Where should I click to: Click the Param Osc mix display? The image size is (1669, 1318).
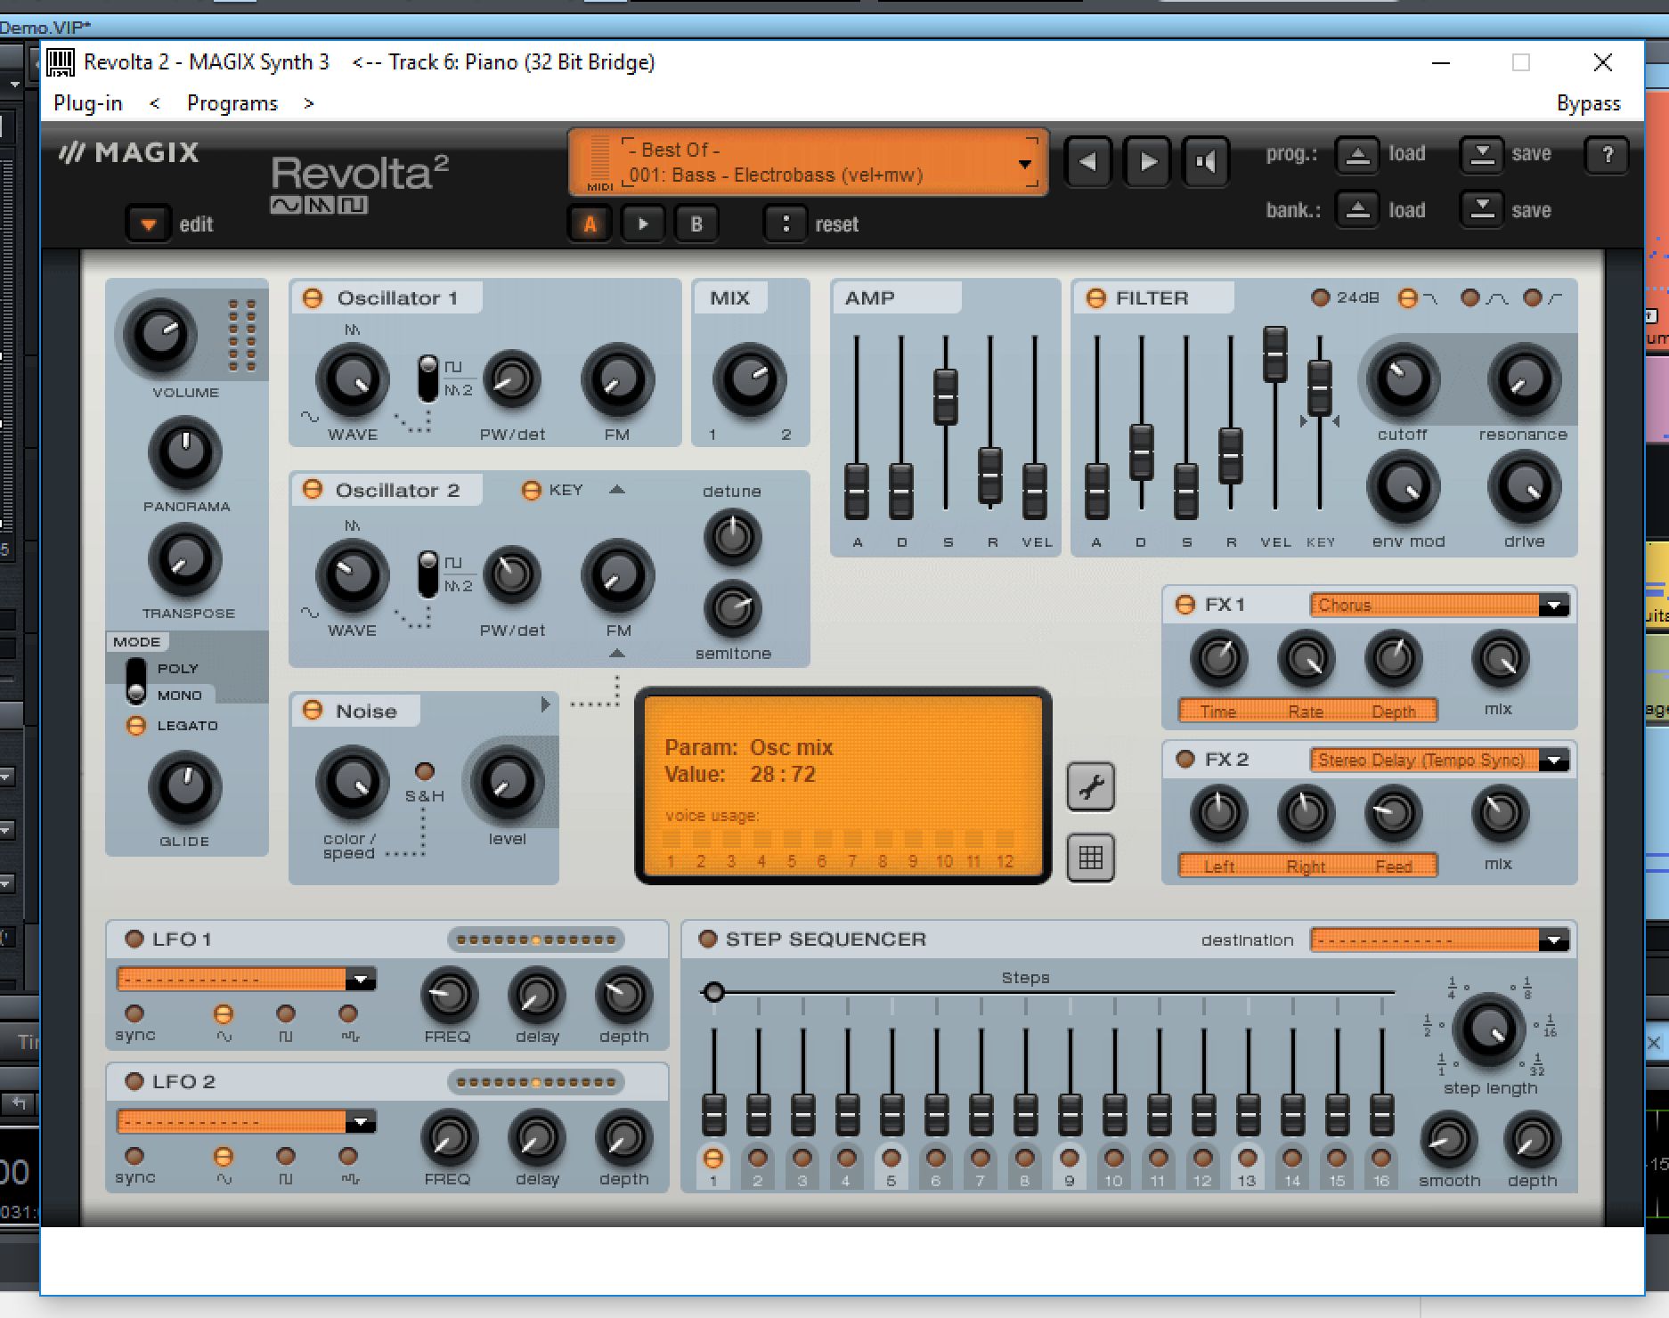(x=843, y=786)
